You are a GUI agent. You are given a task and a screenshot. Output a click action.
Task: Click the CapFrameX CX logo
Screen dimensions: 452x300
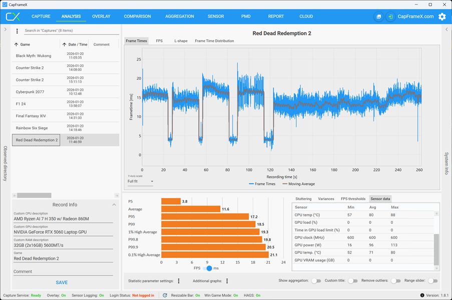(13, 16)
